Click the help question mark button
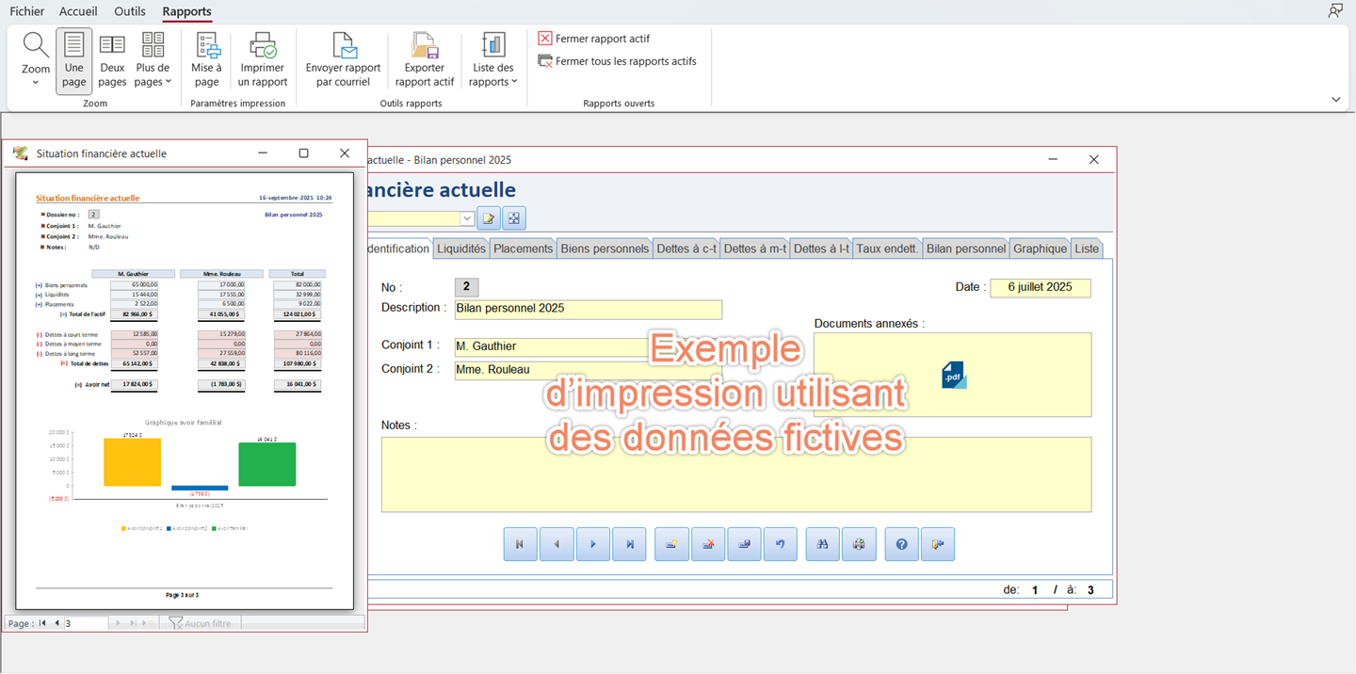 tap(901, 544)
